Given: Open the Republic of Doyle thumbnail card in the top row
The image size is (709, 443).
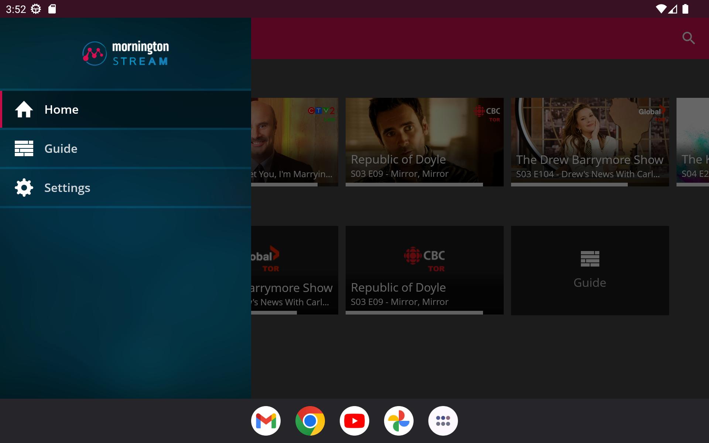Looking at the screenshot, I should [425, 142].
